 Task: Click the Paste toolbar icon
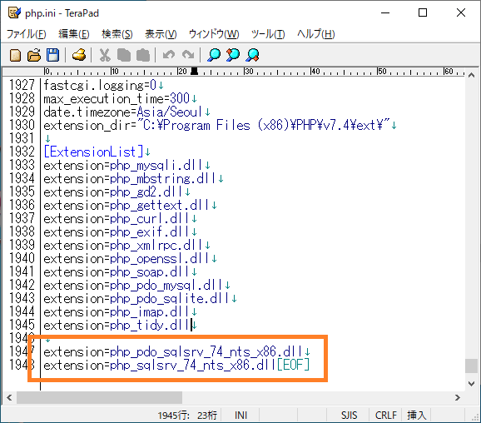point(143,56)
